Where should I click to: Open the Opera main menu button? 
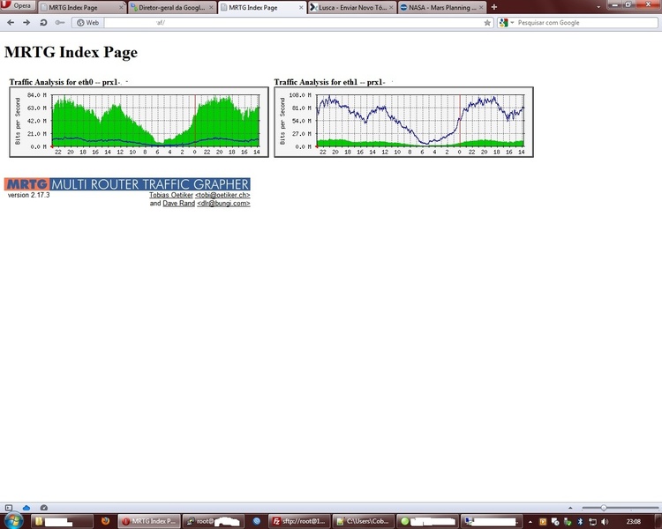click(x=18, y=5)
